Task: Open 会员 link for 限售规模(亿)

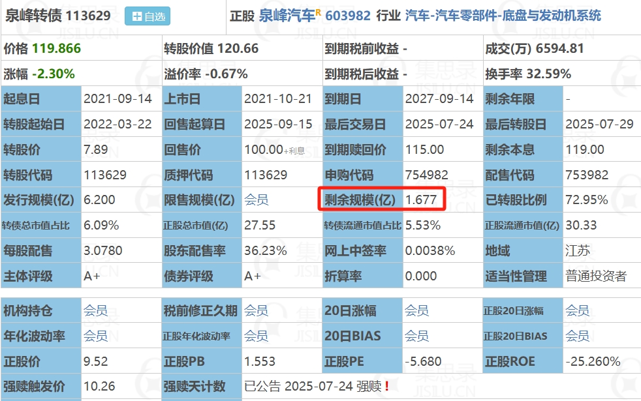Action: [x=257, y=200]
